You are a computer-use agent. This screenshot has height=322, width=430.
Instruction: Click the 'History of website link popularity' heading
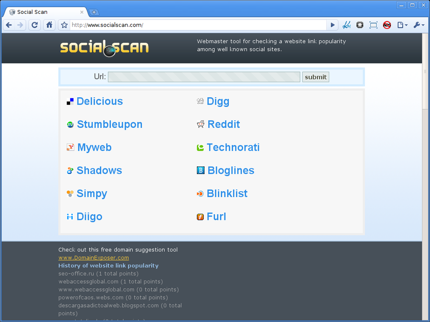108,266
